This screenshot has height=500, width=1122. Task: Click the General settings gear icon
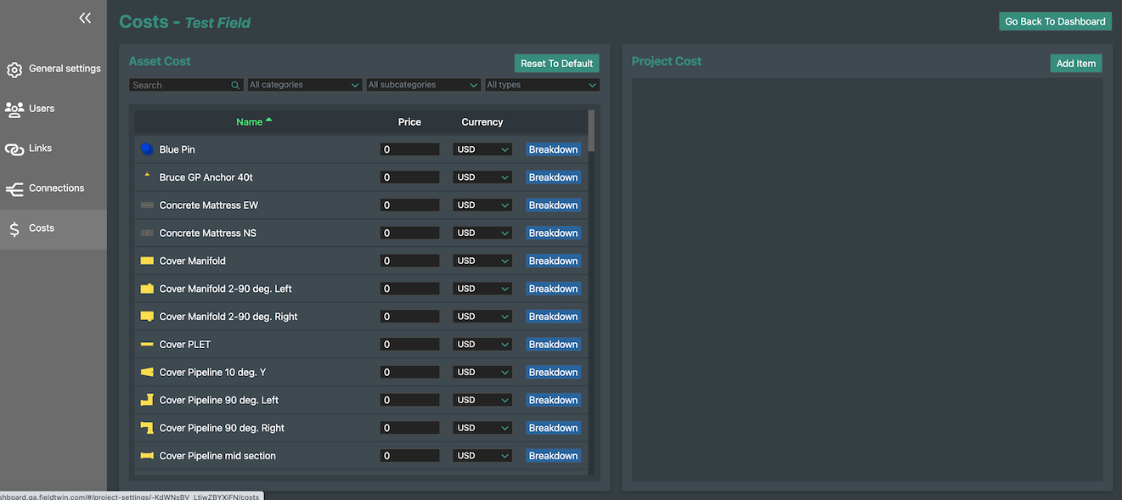pos(14,70)
